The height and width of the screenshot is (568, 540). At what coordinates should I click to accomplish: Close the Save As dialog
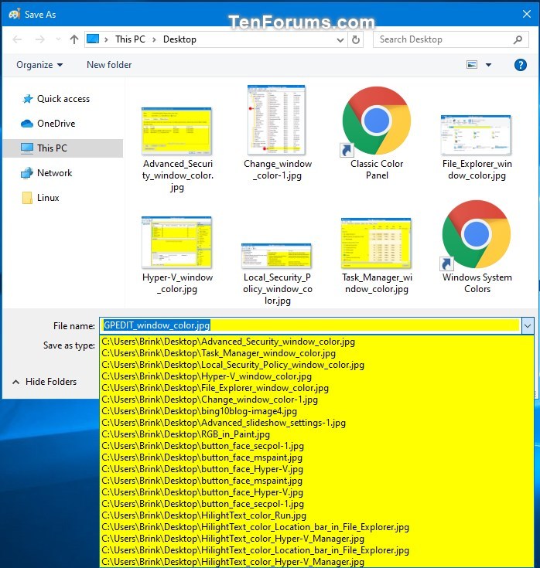pos(527,14)
